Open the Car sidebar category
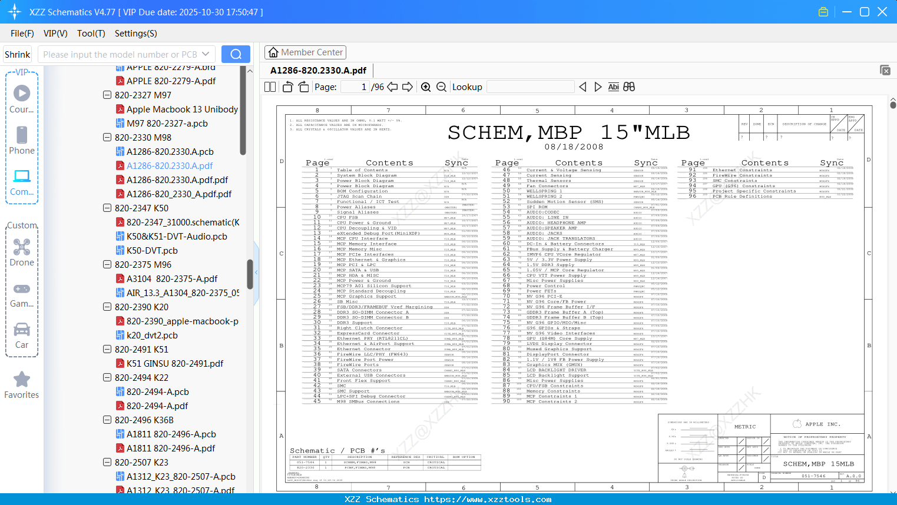The image size is (897, 505). [x=22, y=335]
